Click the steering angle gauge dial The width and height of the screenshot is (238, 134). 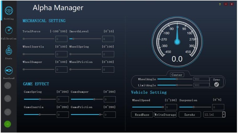[x=177, y=42]
